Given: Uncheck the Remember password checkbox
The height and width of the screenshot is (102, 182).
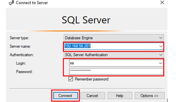Looking at the screenshot, I should [x=71, y=79].
